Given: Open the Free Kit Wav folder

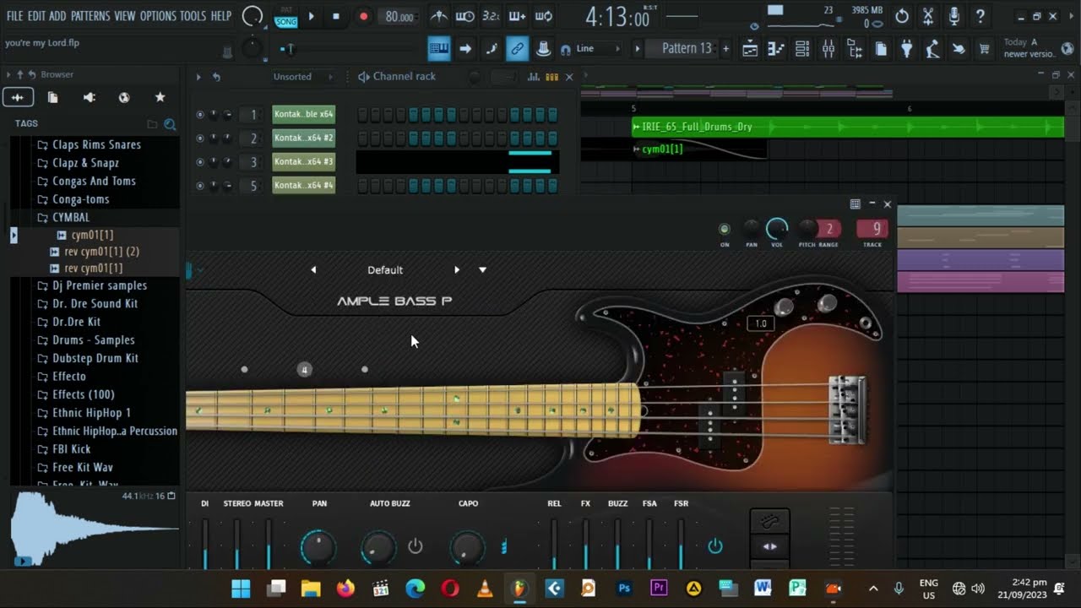Looking at the screenshot, I should (82, 467).
